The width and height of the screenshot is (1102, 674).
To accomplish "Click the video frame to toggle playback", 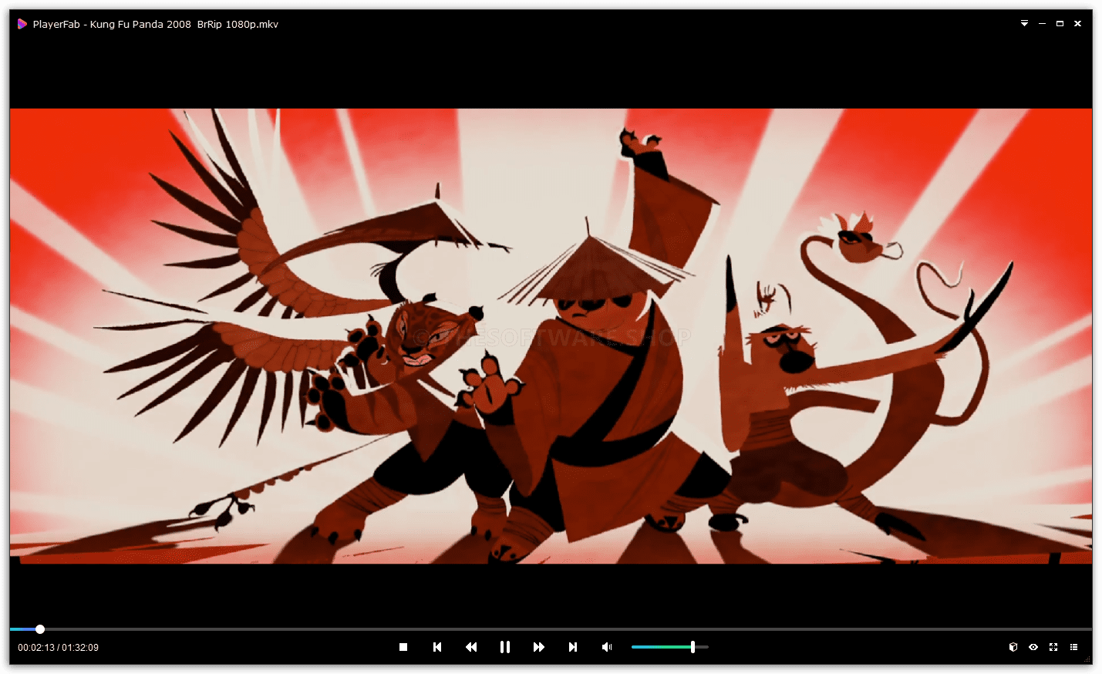I will click(551, 336).
